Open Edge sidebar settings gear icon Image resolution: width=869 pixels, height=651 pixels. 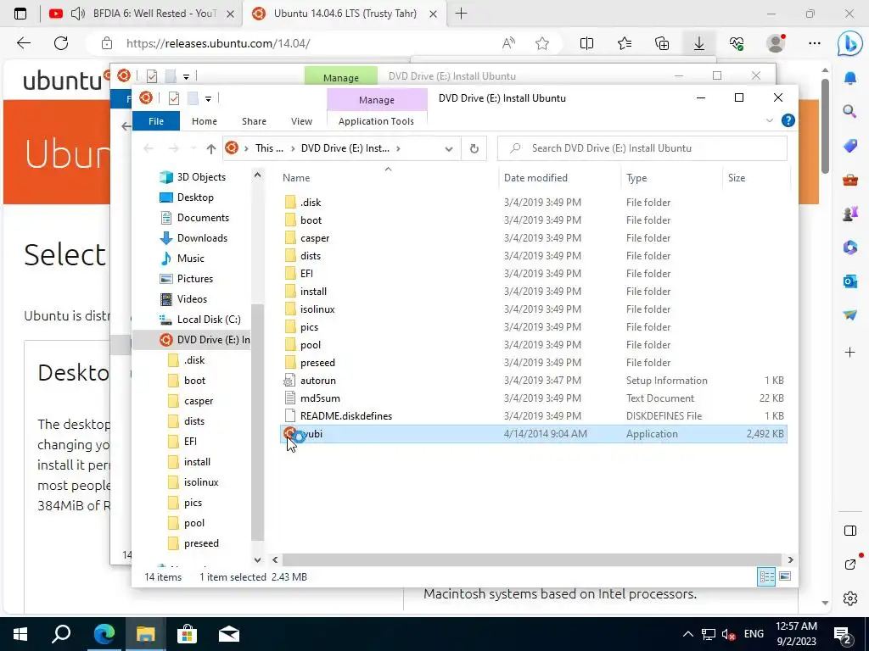pos(850,598)
